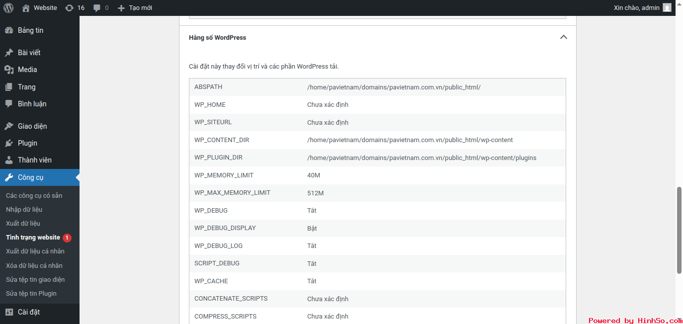Click the admin avatar icon
The image size is (683, 324).
(667, 8)
